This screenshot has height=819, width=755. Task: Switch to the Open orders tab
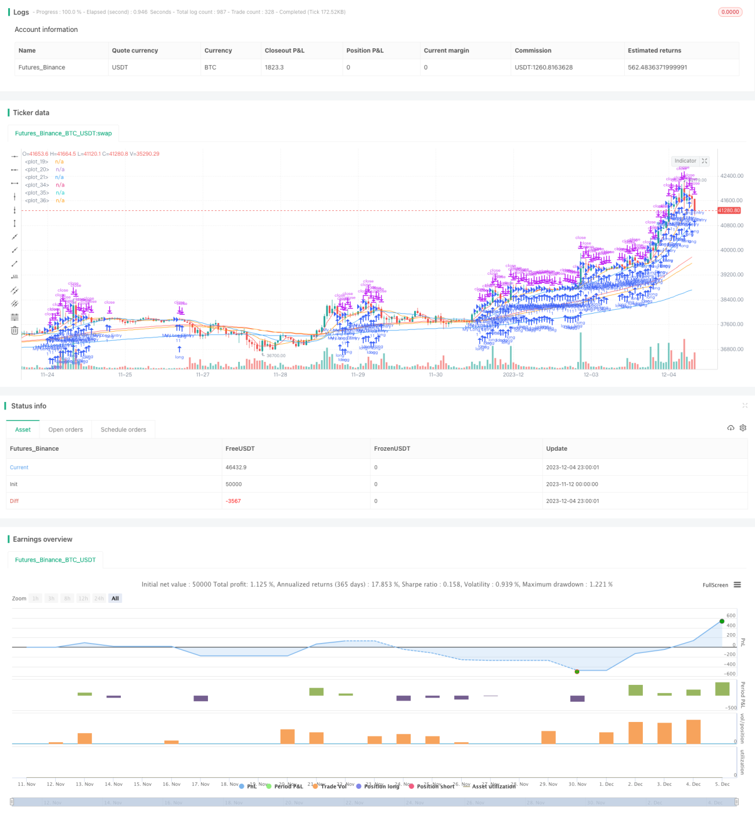pyautogui.click(x=66, y=430)
